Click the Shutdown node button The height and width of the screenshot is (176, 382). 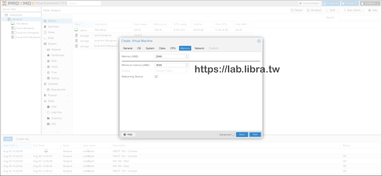click(x=314, y=10)
